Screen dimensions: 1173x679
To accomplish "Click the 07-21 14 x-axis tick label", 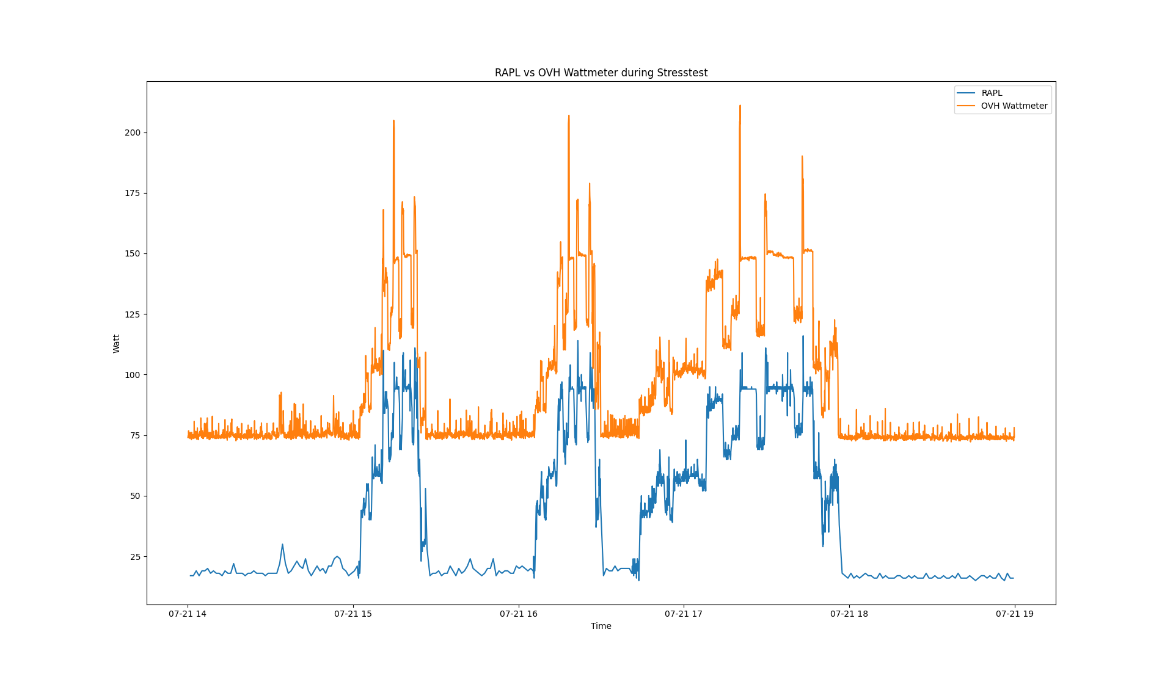I will (188, 614).
